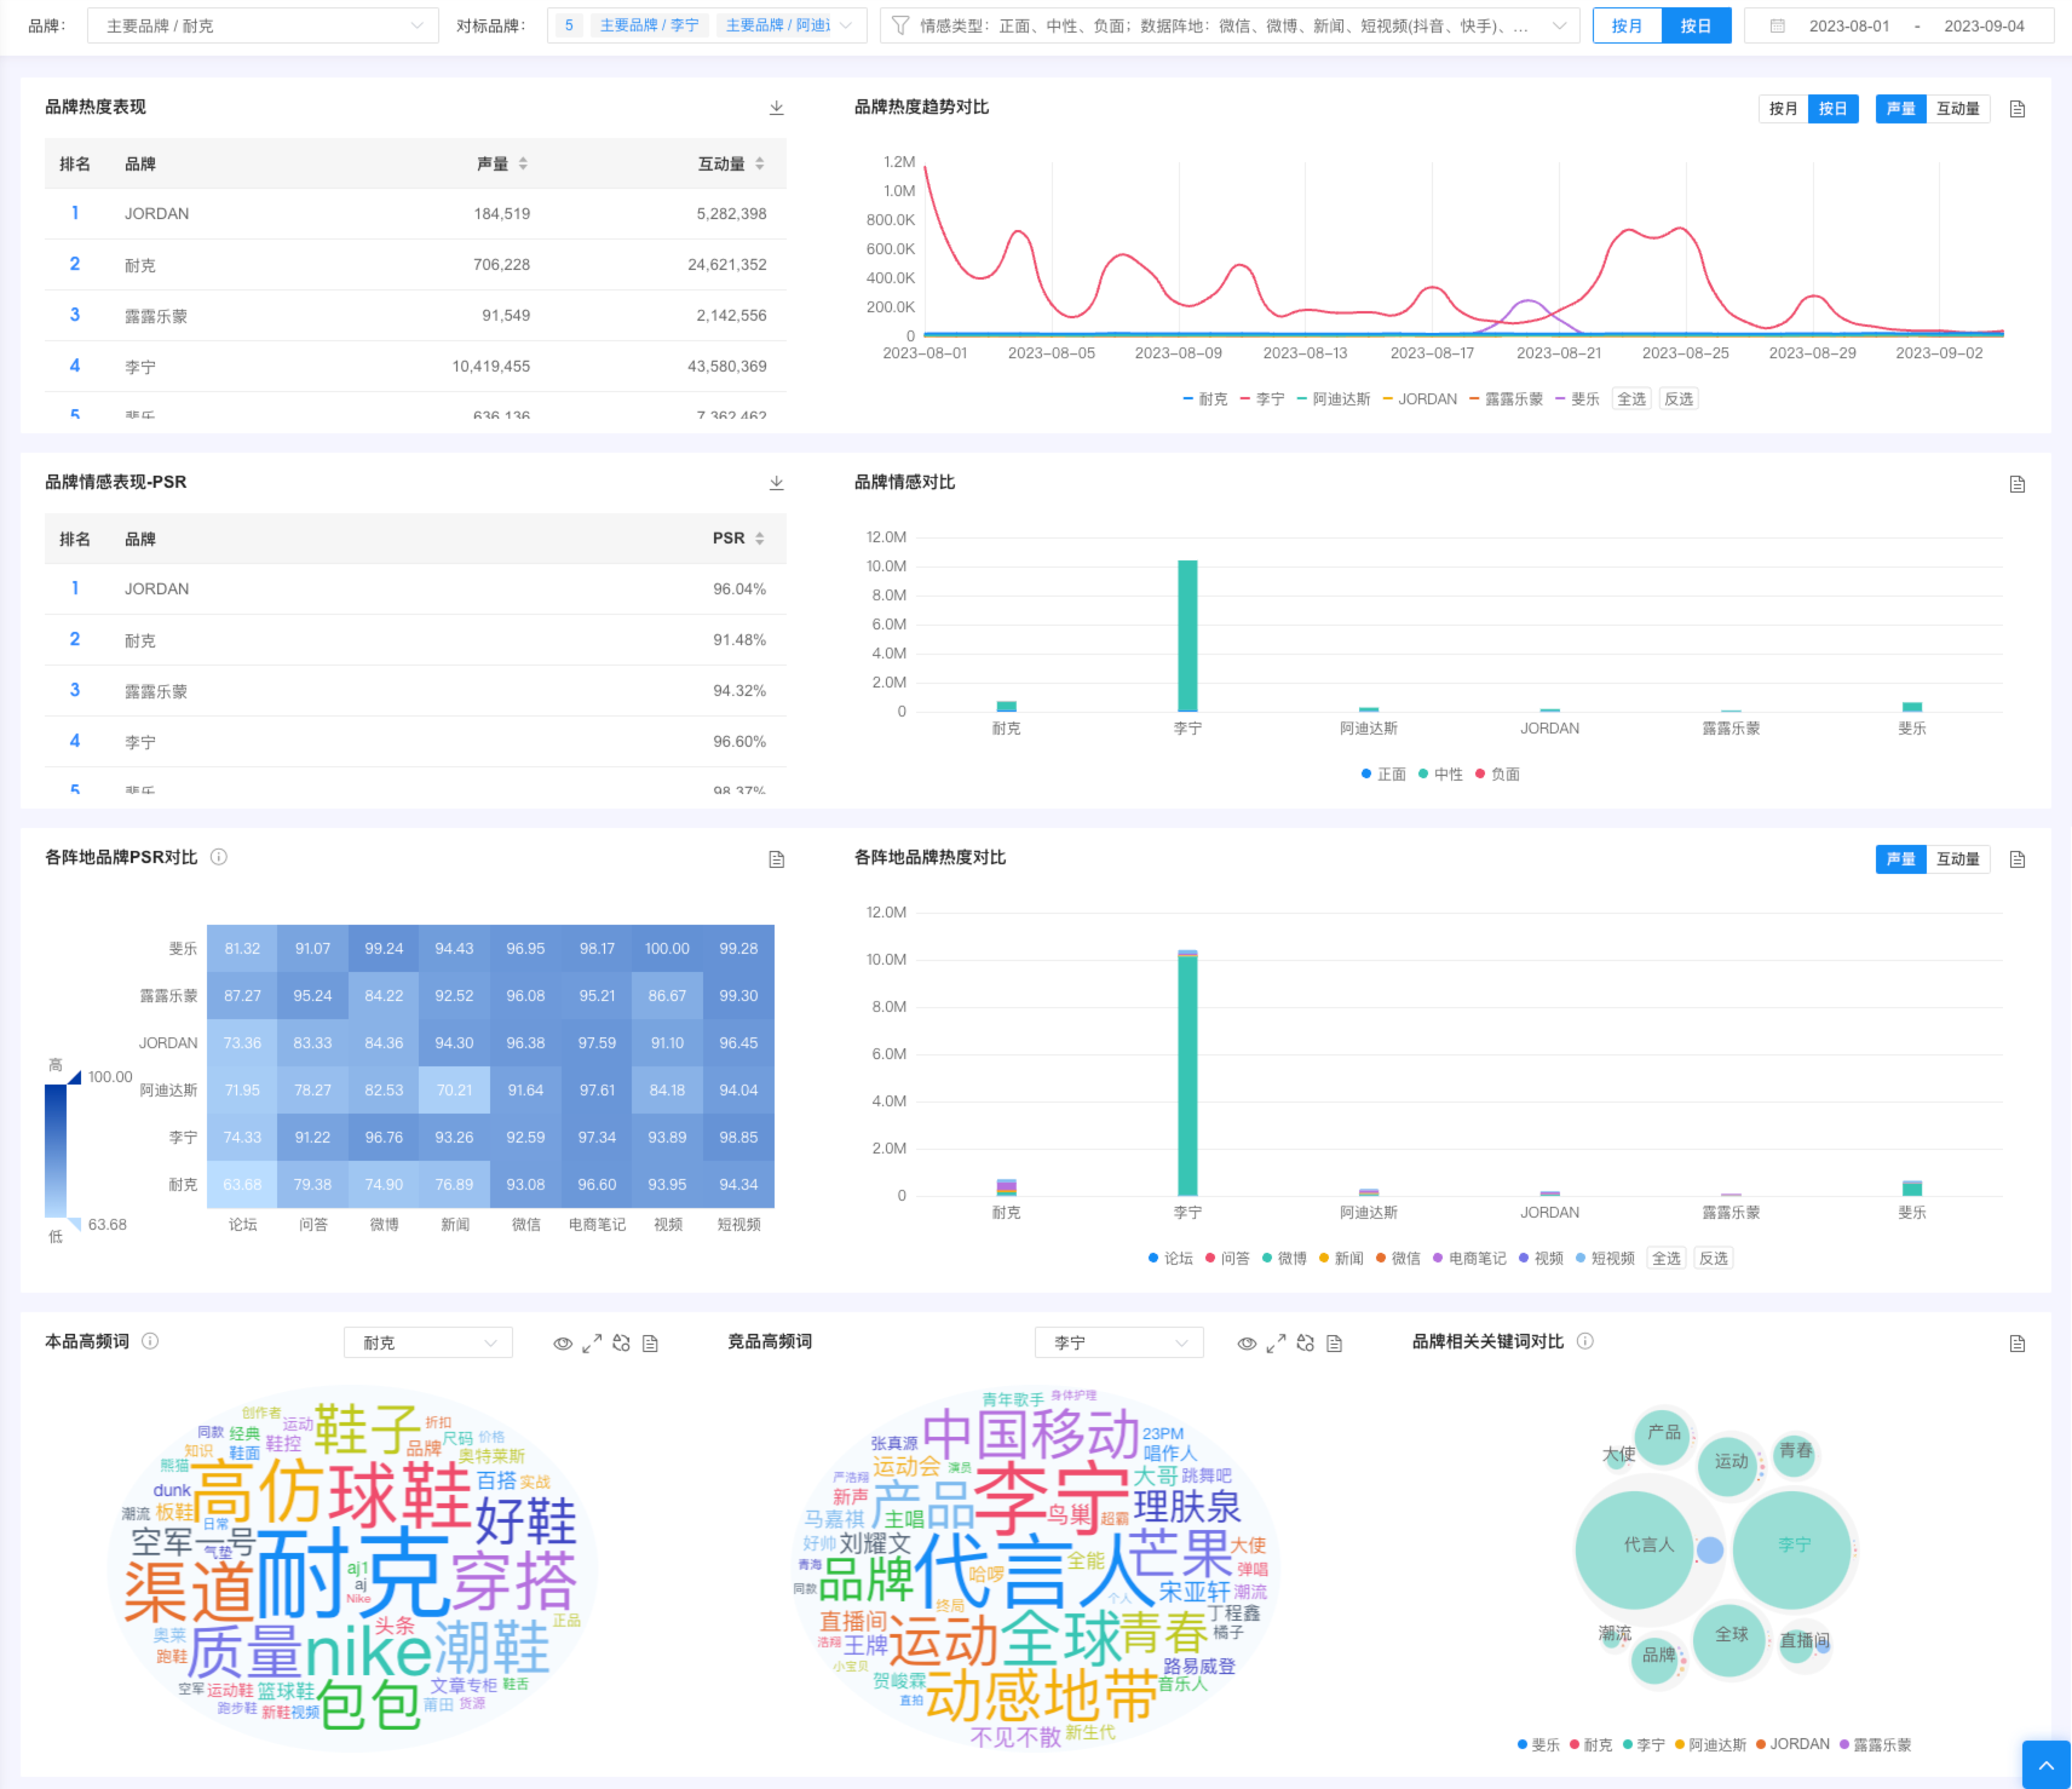Click high-end handle of heatmap scale (100.00)

[74, 1077]
